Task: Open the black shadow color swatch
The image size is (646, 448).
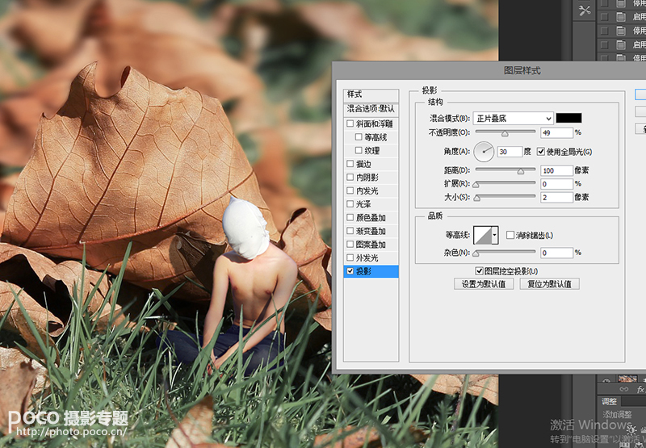Action: (569, 118)
